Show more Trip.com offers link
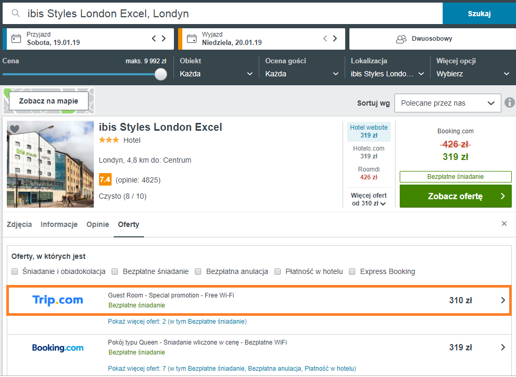 point(178,322)
